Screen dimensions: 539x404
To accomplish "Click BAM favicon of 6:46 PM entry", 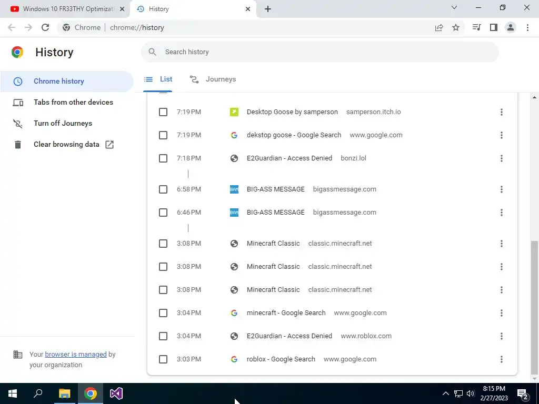I will (x=234, y=213).
